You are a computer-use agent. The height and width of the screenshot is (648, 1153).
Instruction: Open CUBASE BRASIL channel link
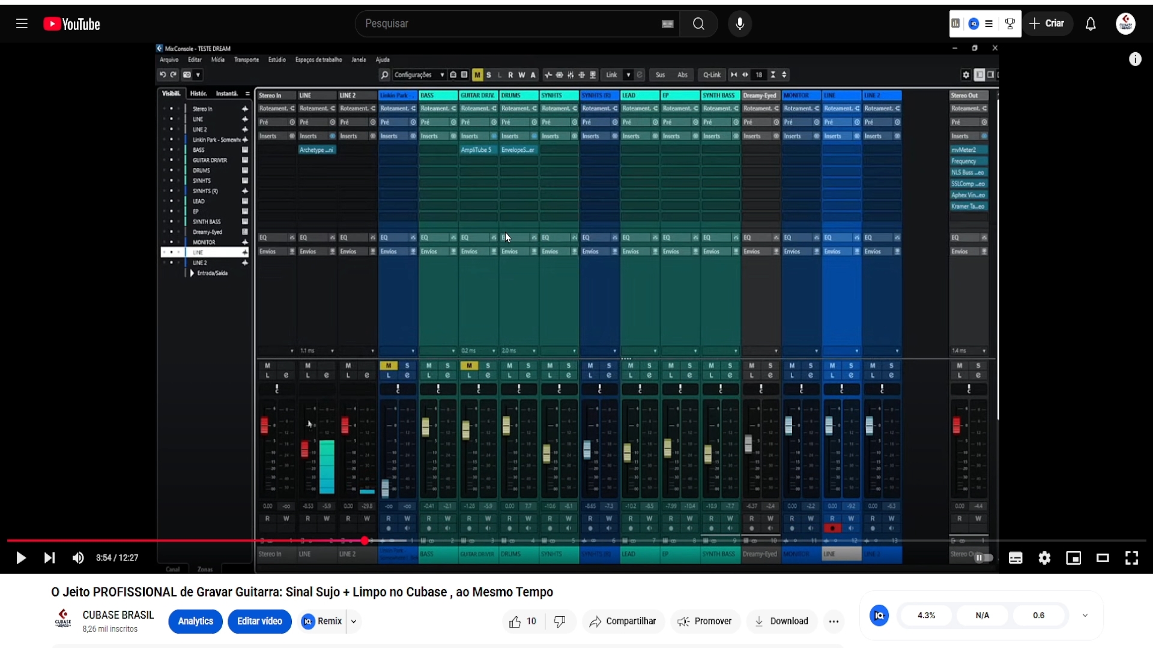[118, 616]
